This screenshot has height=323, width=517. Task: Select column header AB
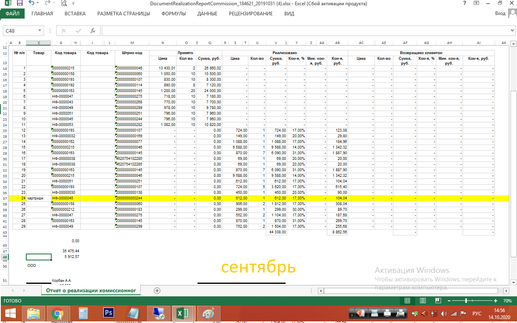tap(337, 43)
